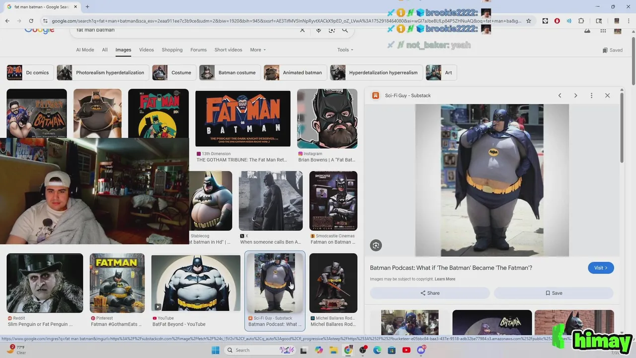Open YouTube app from the taskbar
The height and width of the screenshot is (358, 636).
tap(406, 350)
